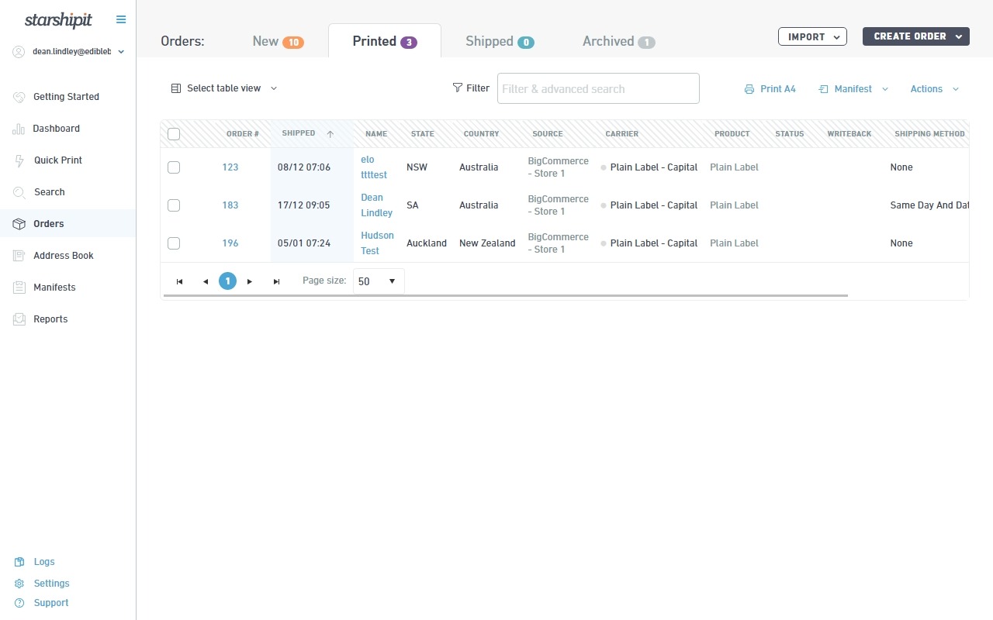Expand the Actions dropdown menu
Image resolution: width=993 pixels, height=620 pixels.
pyautogui.click(x=935, y=89)
